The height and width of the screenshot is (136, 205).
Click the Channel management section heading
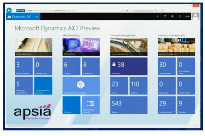coord(123,35)
